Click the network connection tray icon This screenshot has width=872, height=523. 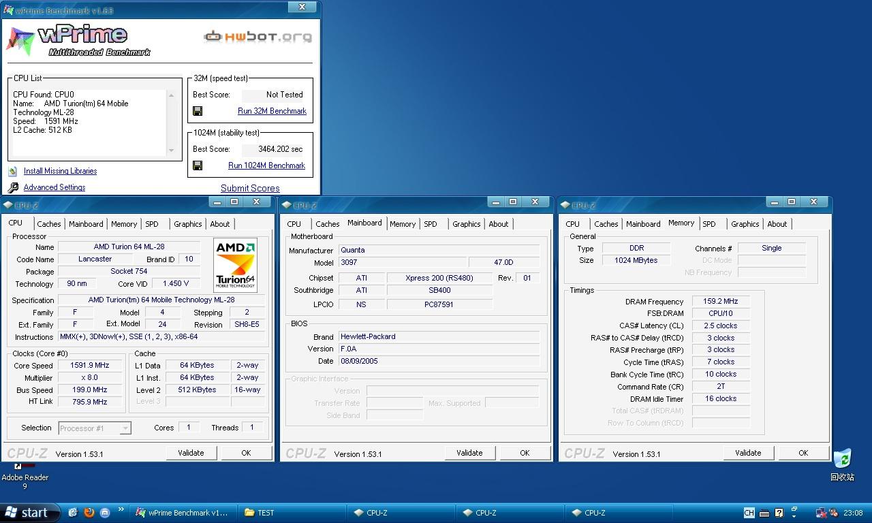(x=822, y=513)
